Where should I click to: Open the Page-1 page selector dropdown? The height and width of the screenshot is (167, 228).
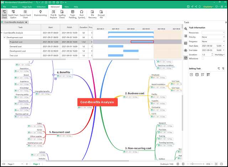(15, 164)
